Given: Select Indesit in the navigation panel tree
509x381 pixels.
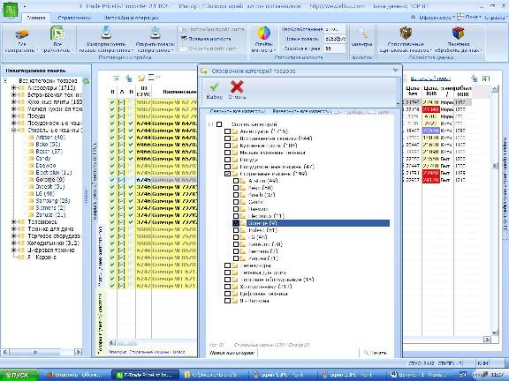Looking at the screenshot, I should 50,187.
